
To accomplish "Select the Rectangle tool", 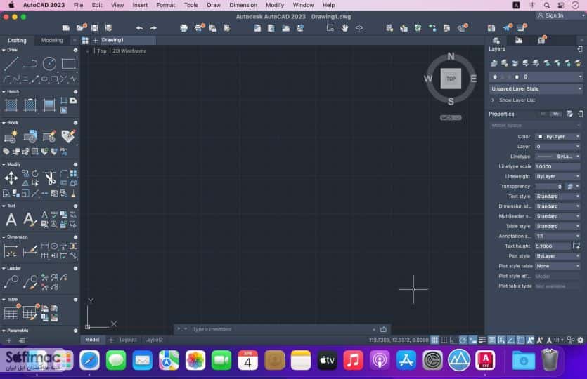I will tap(68, 64).
